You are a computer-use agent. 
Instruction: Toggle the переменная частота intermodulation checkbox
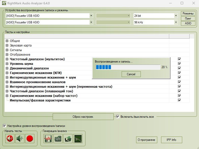(x=179, y=86)
